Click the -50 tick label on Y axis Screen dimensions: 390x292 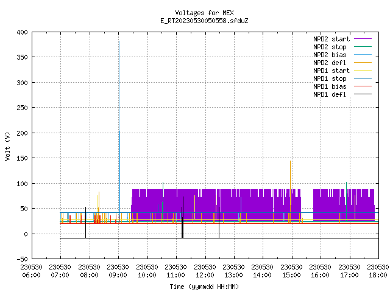22,259
